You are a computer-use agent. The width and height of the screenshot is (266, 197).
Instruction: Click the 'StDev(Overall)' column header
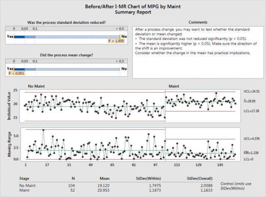(199, 179)
